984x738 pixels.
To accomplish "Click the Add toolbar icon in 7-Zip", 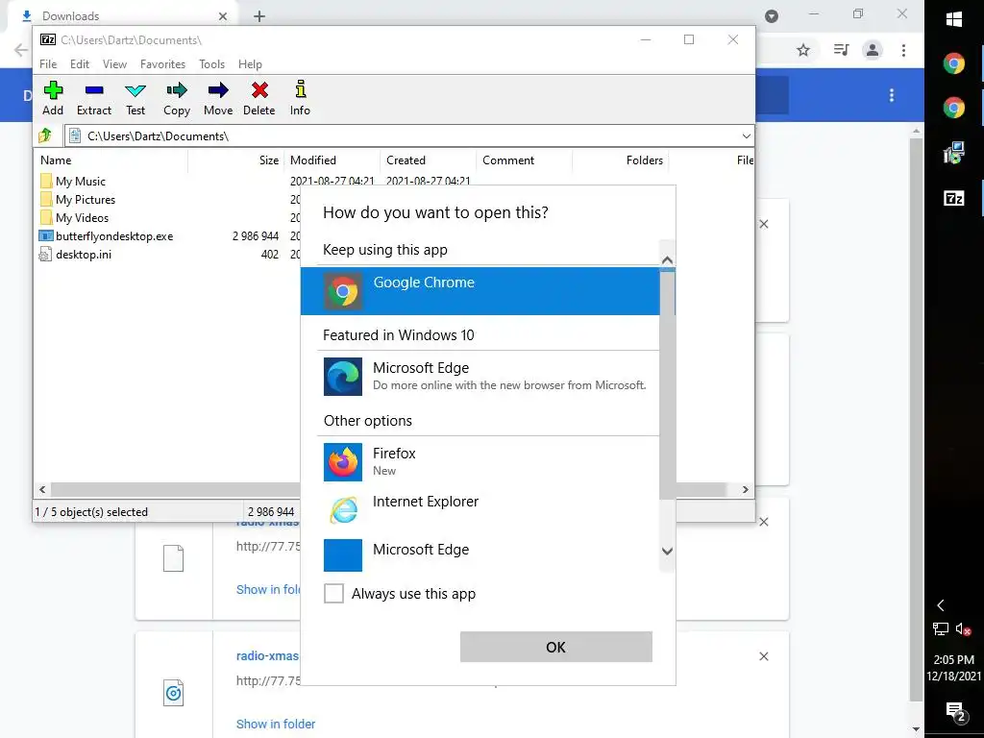I will coord(53,99).
